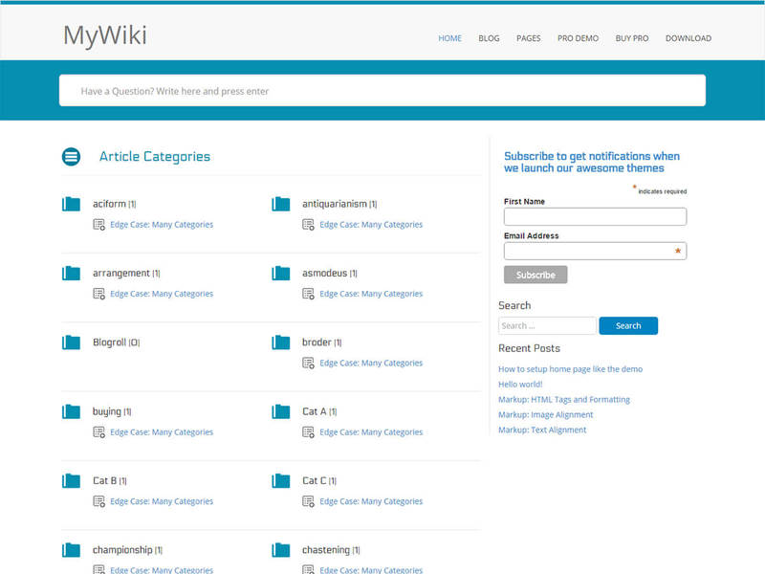The image size is (765, 574).
Task: Click the Email Address input field
Action: click(588, 252)
